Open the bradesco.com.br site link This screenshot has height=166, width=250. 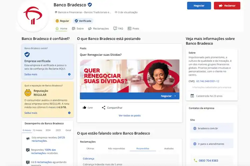212,128
